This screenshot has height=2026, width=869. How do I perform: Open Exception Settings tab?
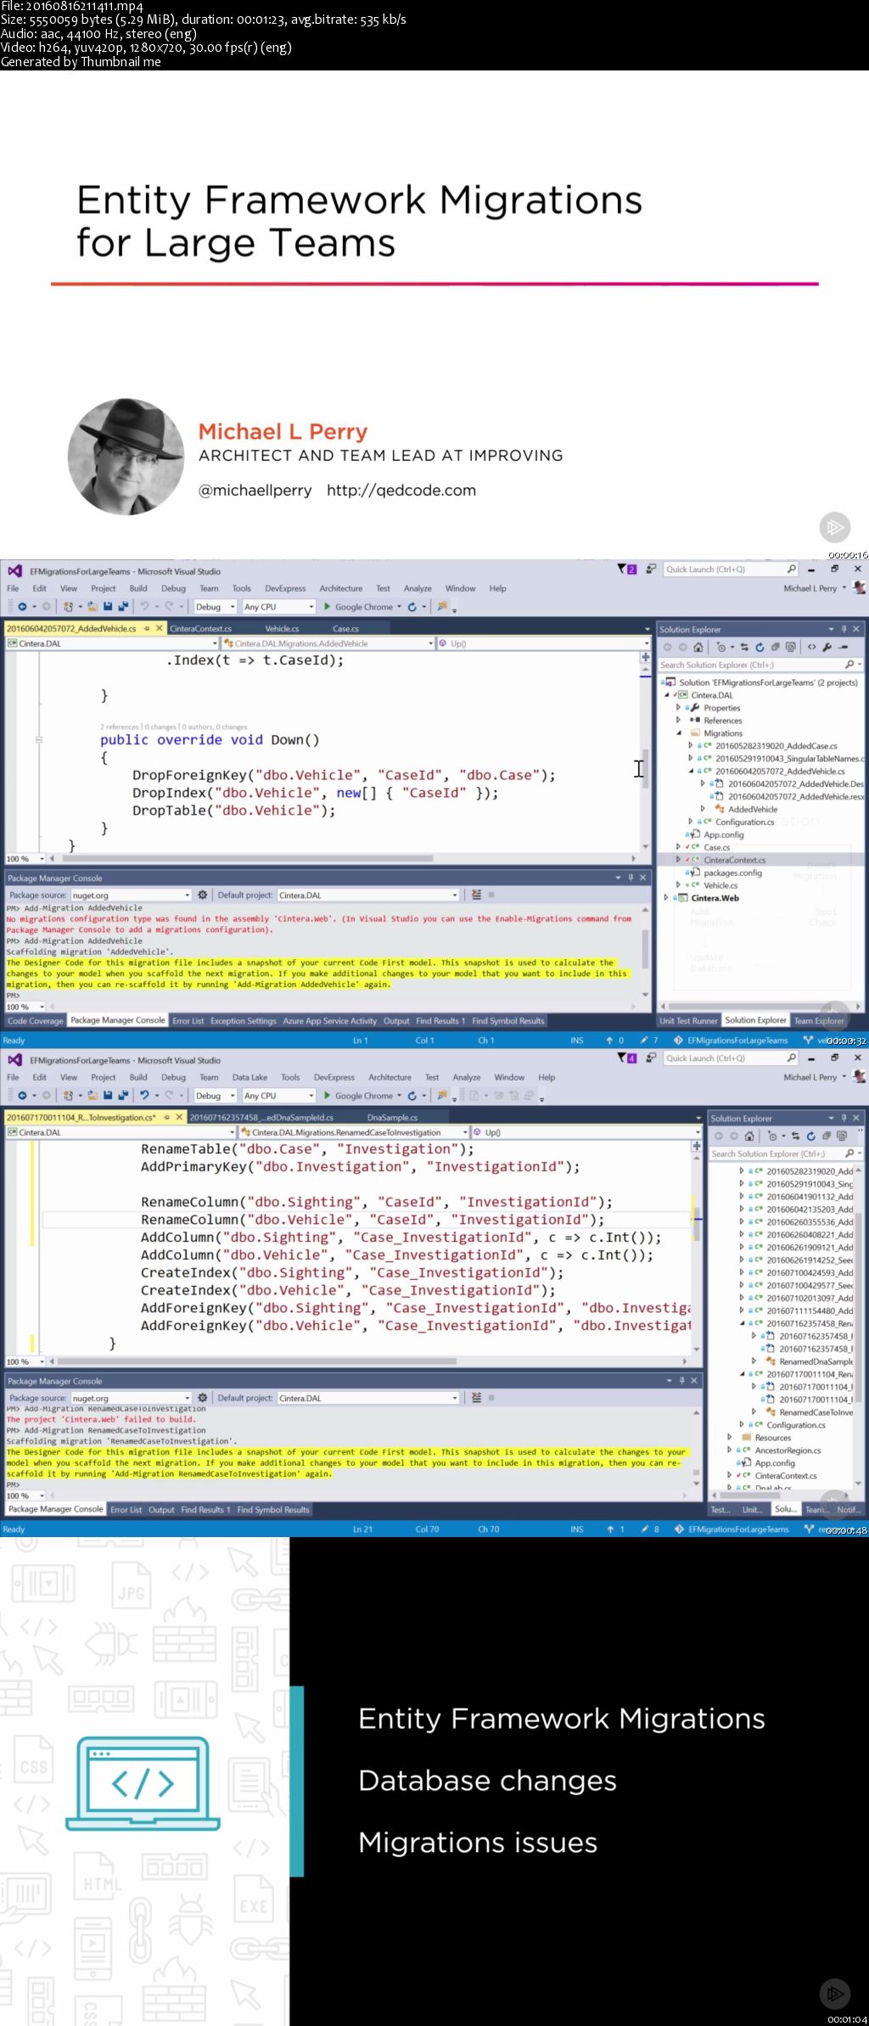click(244, 1021)
